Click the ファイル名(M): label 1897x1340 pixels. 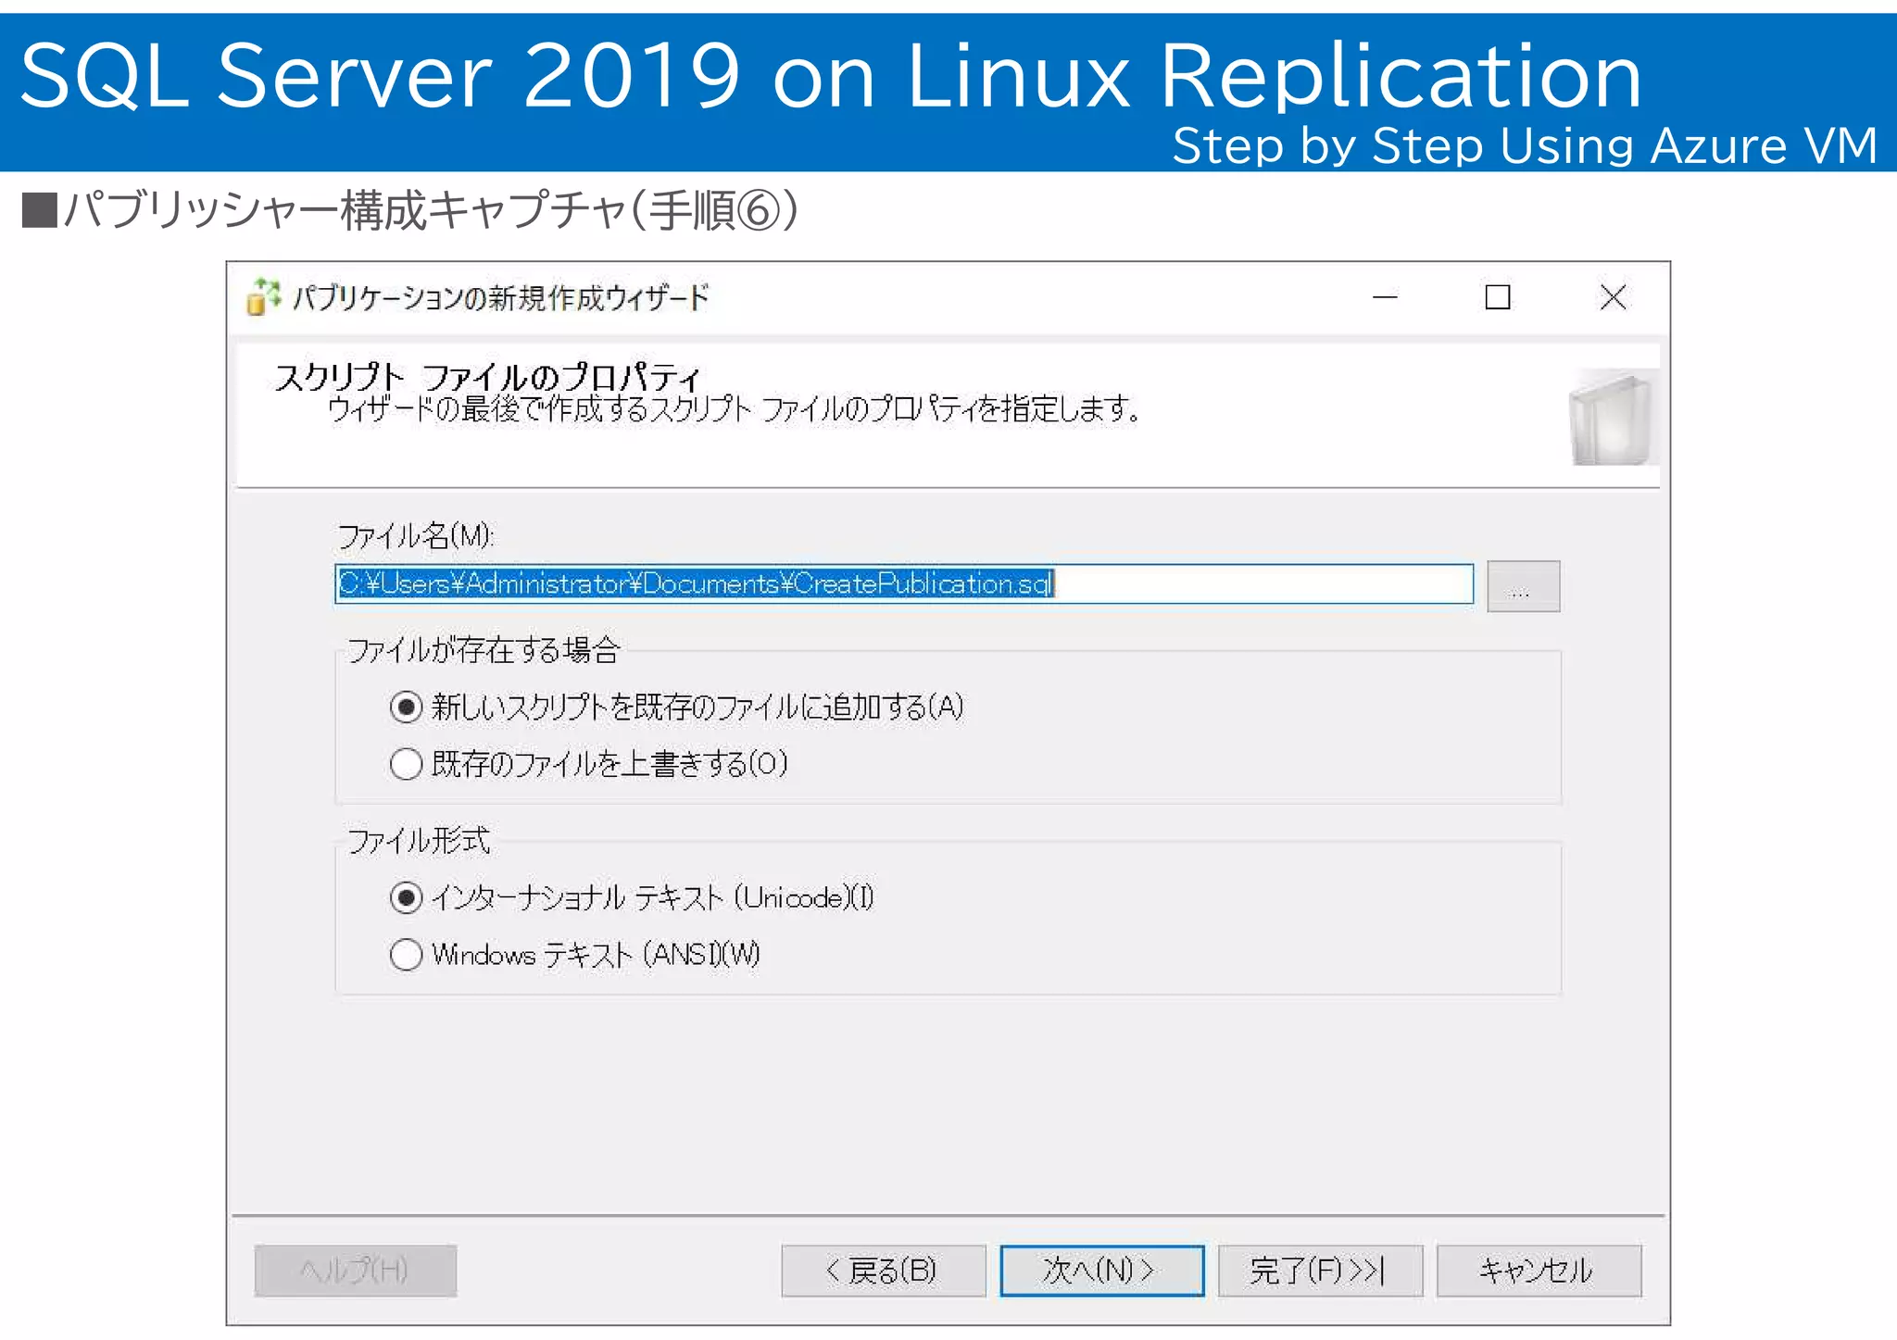pos(416,536)
